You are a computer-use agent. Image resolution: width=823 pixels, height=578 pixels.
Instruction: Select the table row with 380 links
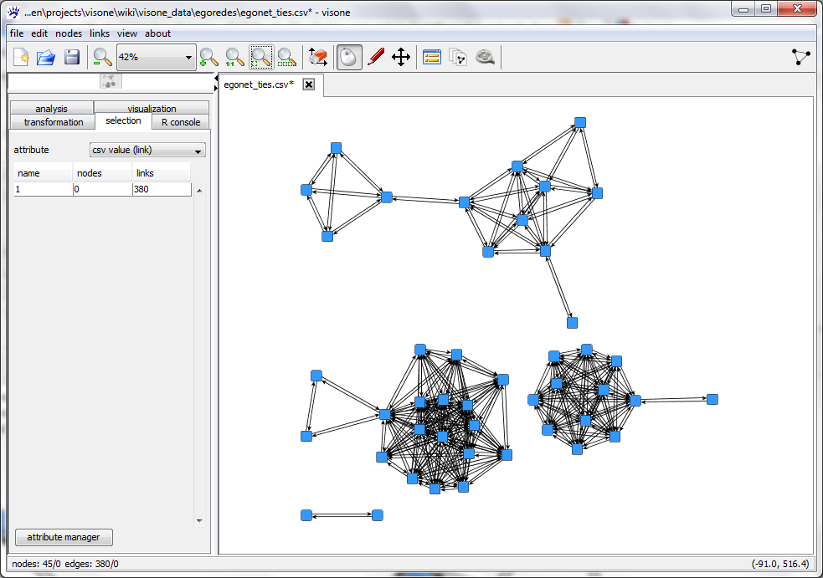coord(102,189)
